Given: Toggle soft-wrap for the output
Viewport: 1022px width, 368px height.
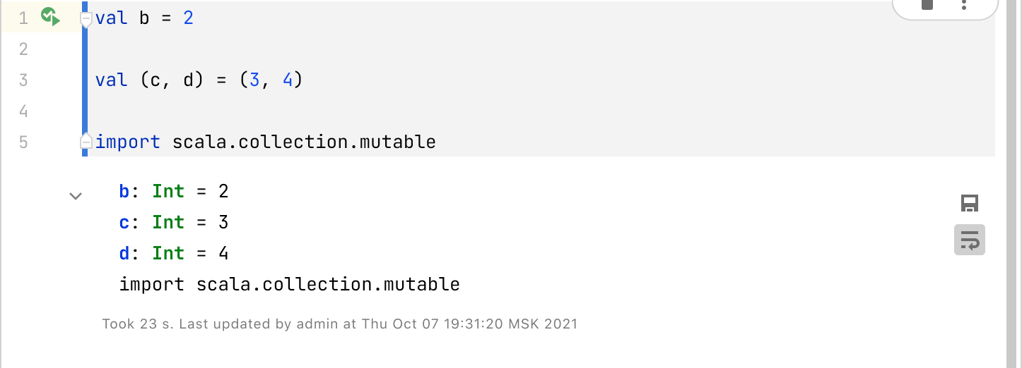Looking at the screenshot, I should click(970, 240).
